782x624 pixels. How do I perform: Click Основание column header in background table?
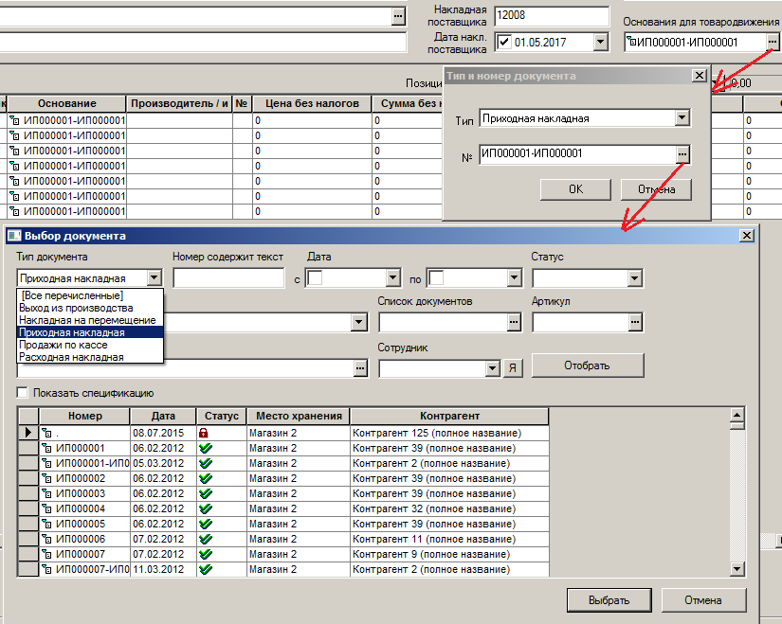pos(67,103)
